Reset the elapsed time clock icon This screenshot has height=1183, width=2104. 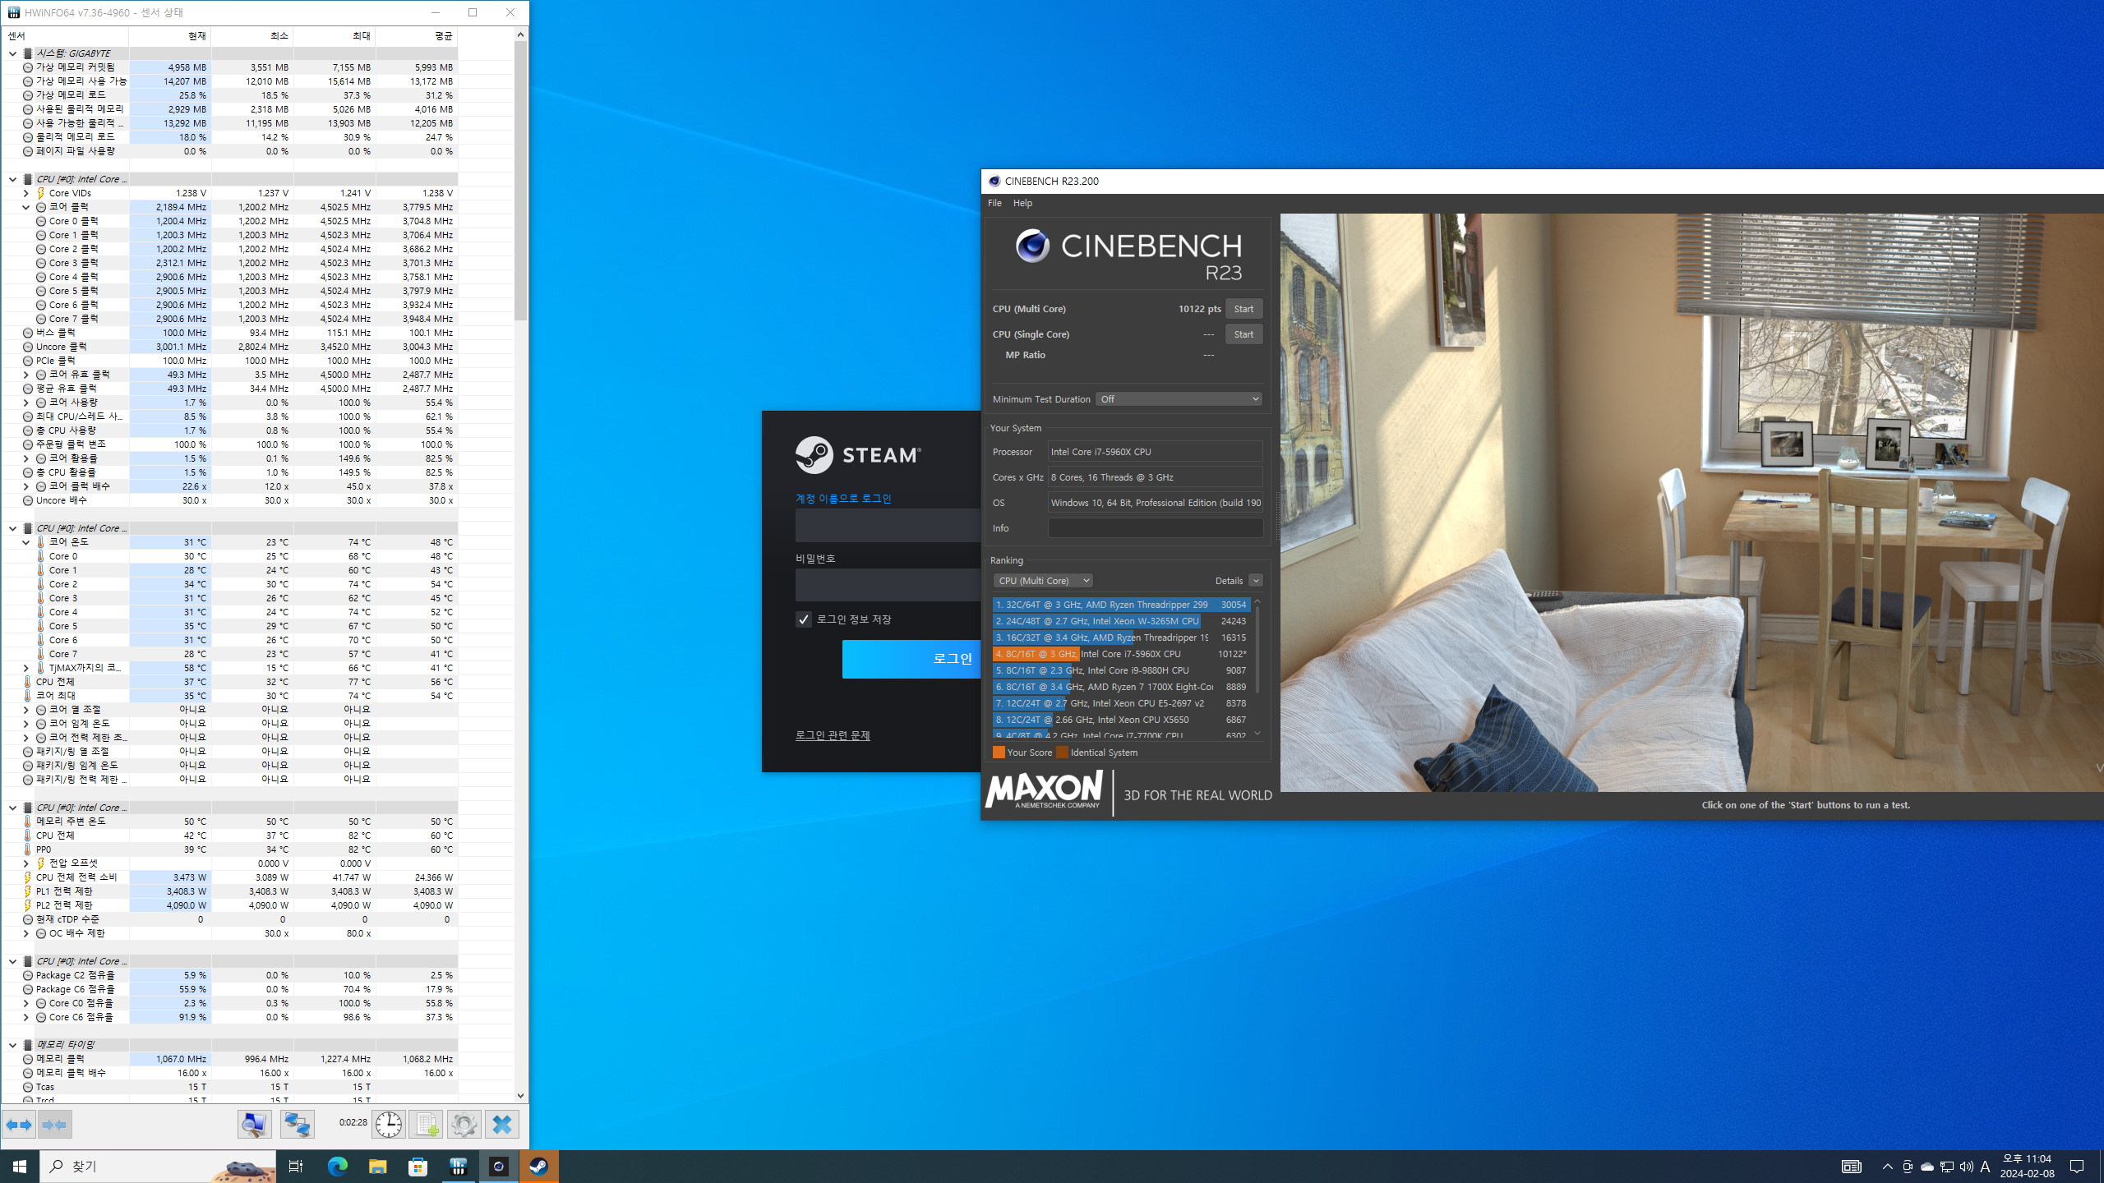point(388,1125)
